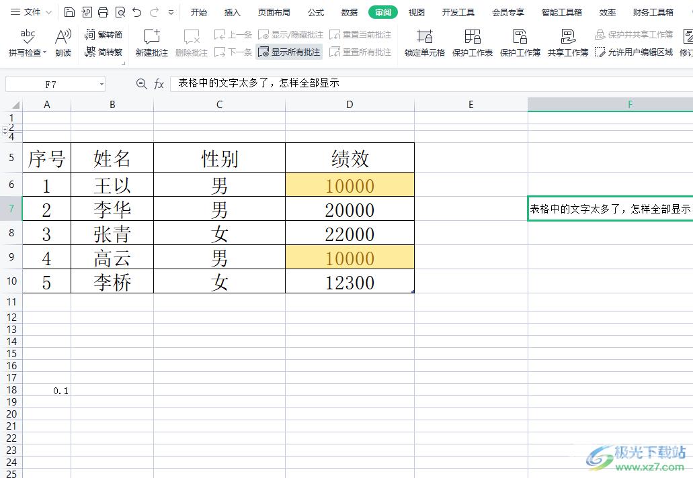Open the Name Box dropdown arrow
Image resolution: width=693 pixels, height=478 pixels.
tap(101, 84)
